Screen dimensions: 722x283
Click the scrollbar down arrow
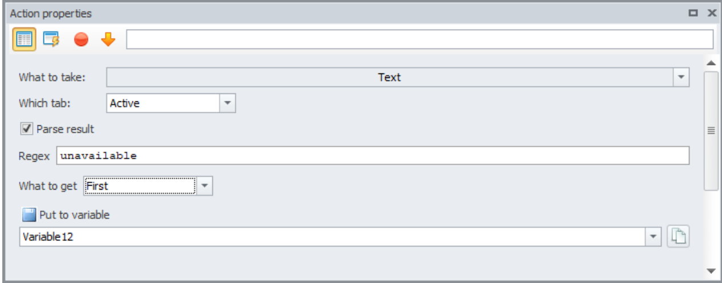[711, 270]
